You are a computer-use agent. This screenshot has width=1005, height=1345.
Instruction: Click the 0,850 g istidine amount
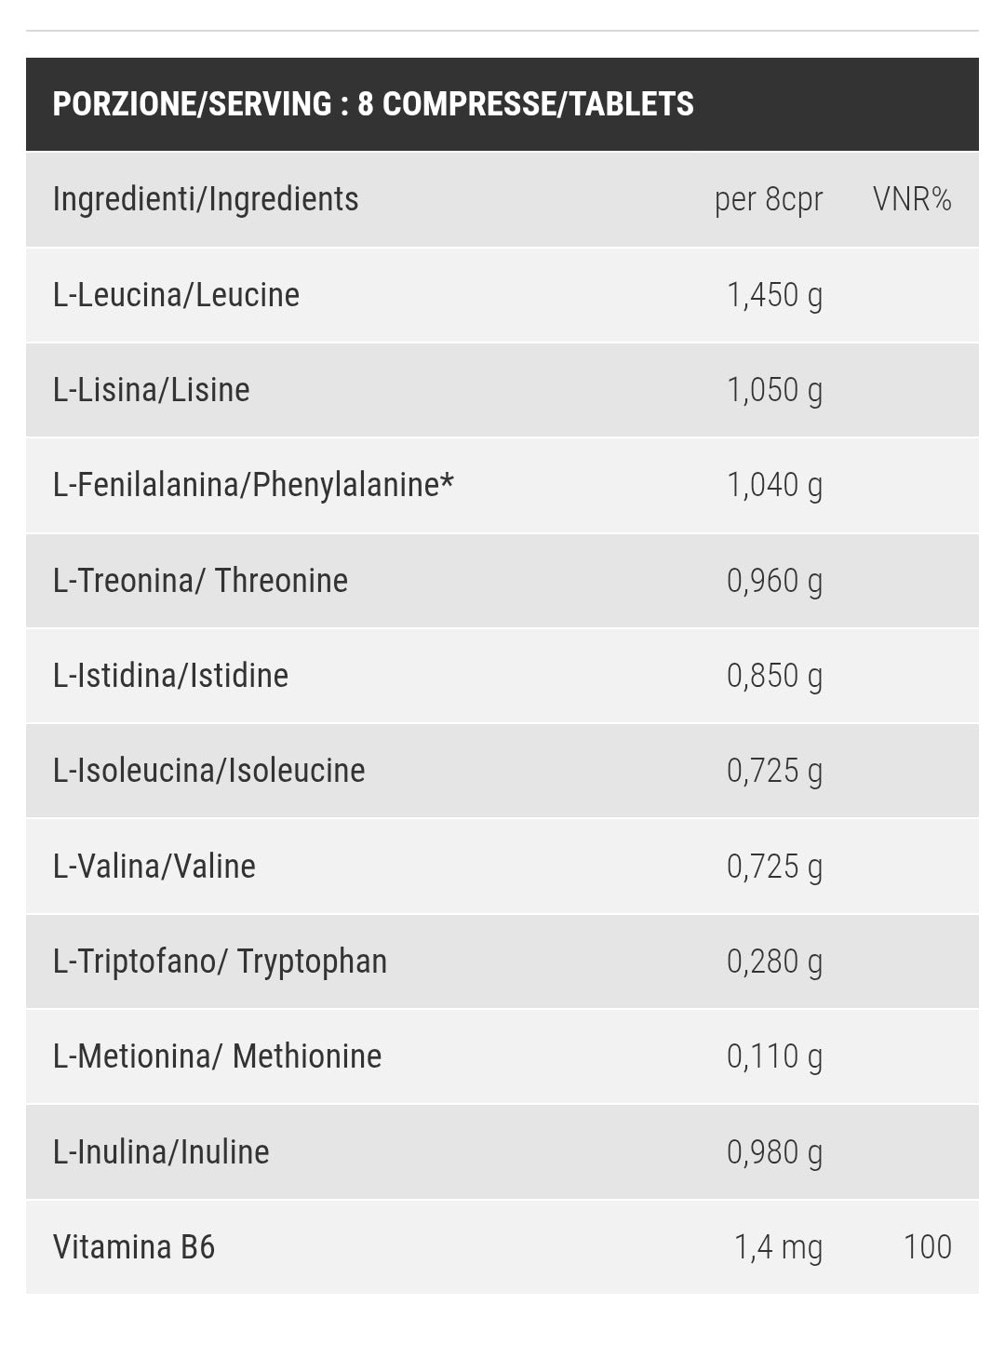click(x=774, y=676)
